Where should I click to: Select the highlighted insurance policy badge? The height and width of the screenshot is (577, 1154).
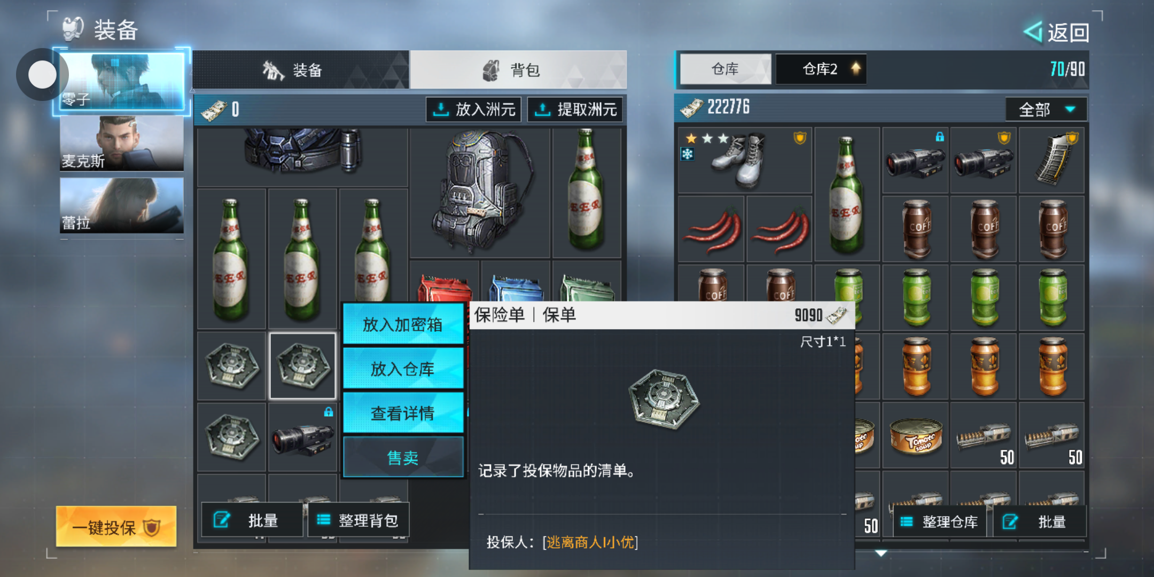click(x=302, y=366)
